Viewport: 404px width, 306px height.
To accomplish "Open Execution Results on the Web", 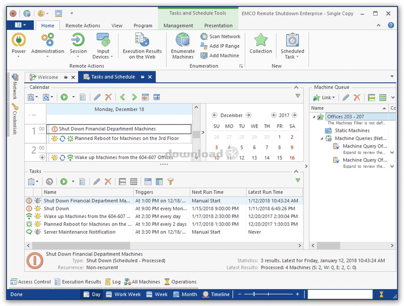I will 142,46.
